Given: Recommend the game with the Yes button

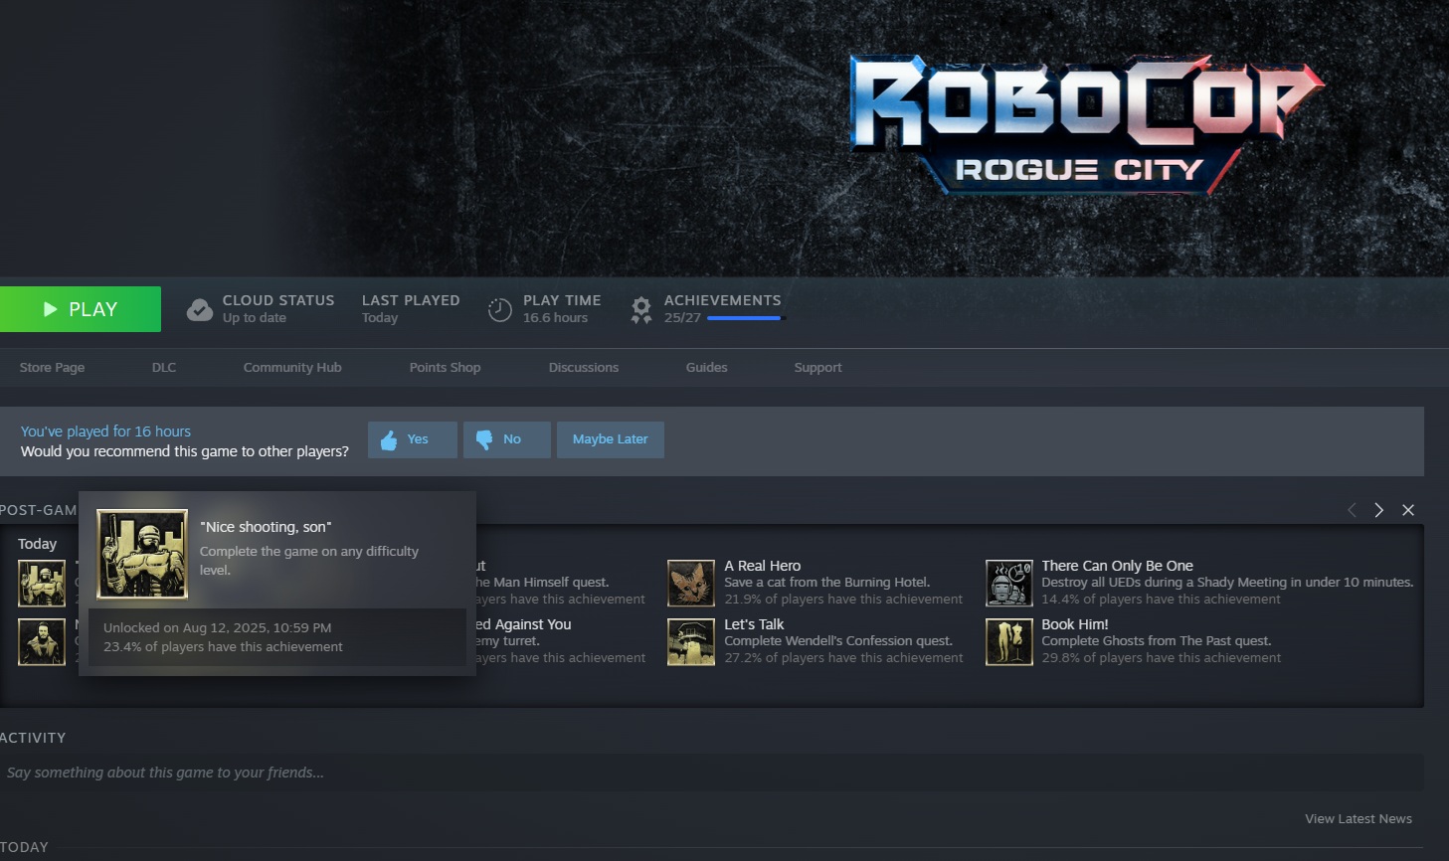Looking at the screenshot, I should click(x=413, y=439).
